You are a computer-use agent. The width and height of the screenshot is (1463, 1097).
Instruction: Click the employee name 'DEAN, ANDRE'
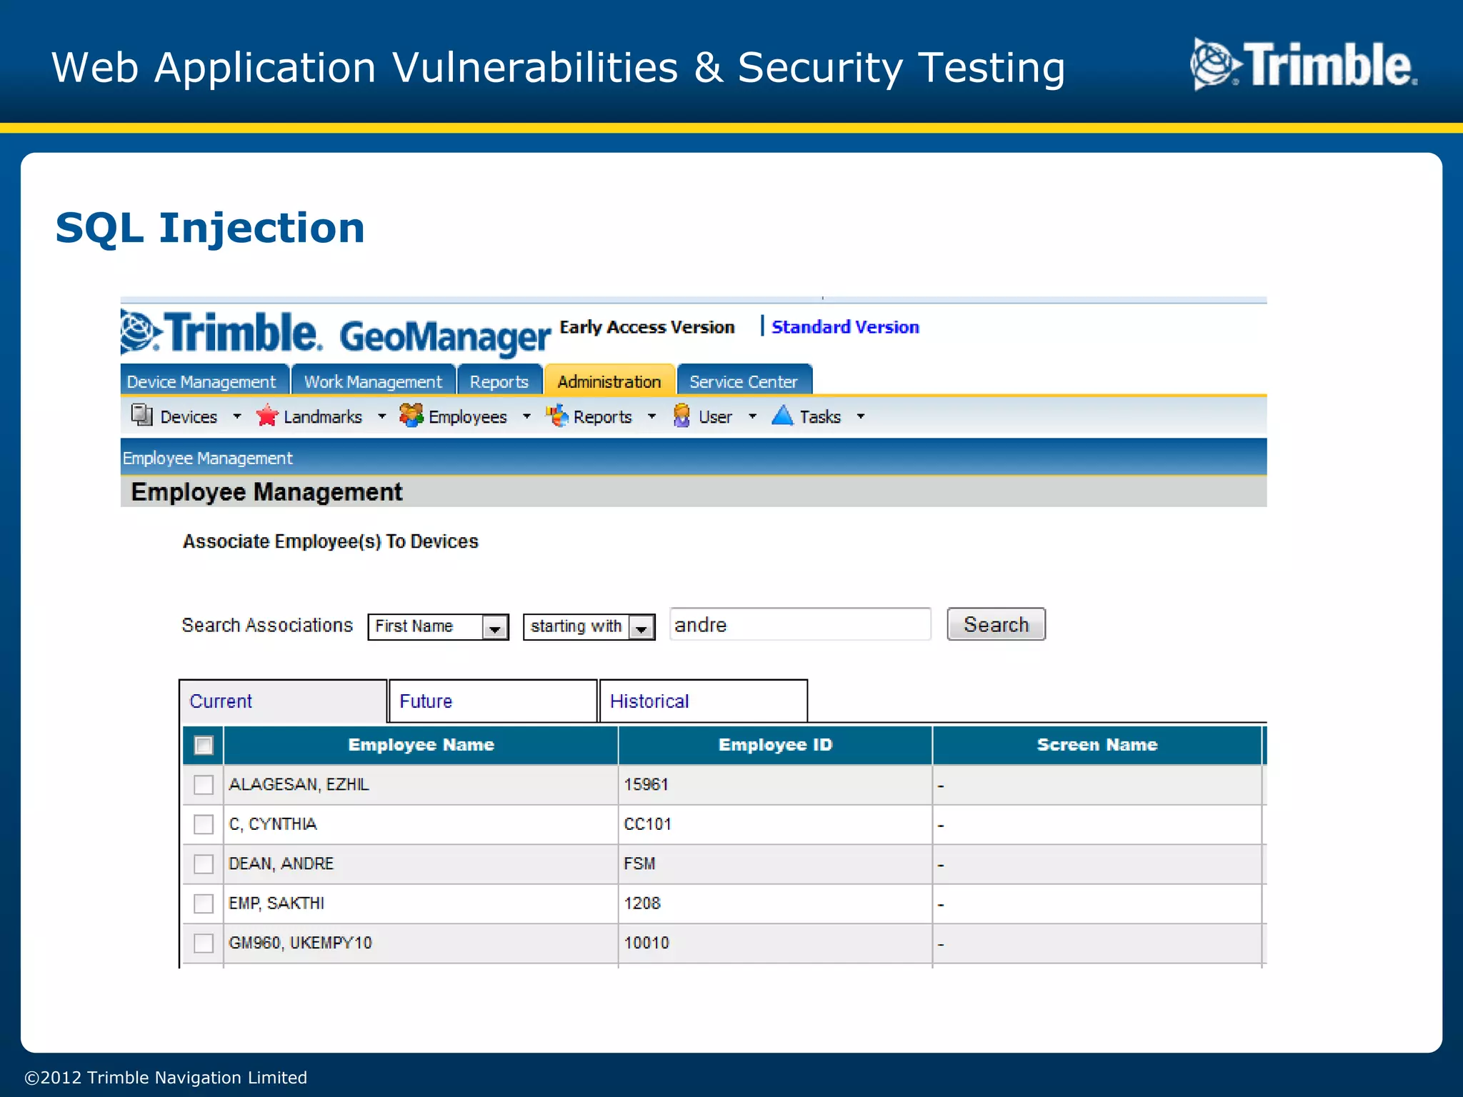[x=281, y=864]
